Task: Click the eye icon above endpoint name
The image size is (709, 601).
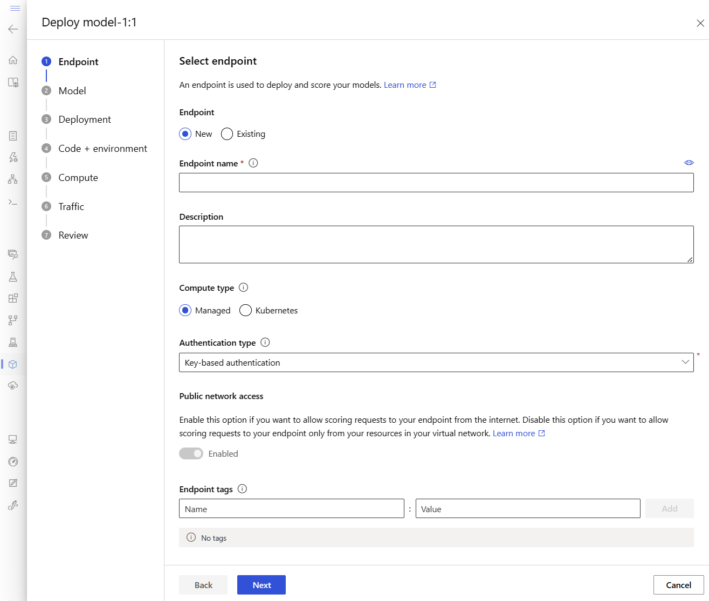Action: (x=689, y=163)
